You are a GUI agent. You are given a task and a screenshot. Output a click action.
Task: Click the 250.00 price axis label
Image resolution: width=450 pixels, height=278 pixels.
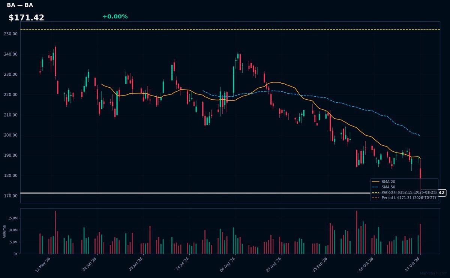click(10, 34)
